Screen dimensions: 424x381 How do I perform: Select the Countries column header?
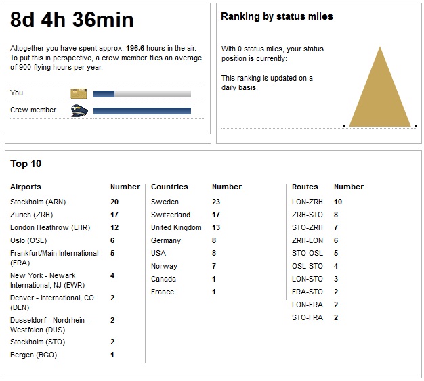[169, 187]
